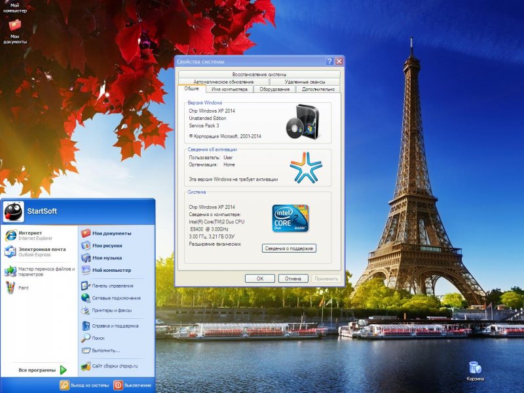This screenshot has height=393, width=524.
Task: Open Outlook Express e-mail entry
Action: click(x=35, y=252)
